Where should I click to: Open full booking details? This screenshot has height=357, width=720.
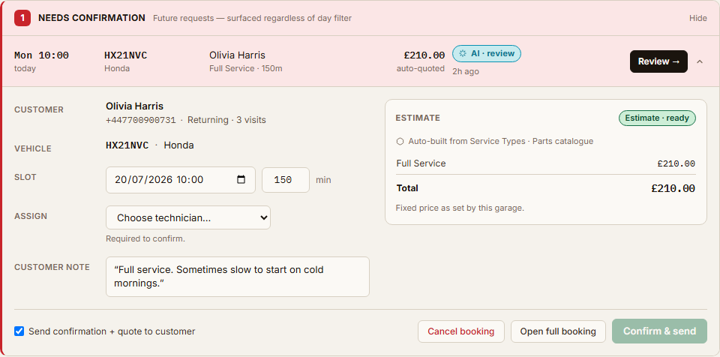click(558, 331)
